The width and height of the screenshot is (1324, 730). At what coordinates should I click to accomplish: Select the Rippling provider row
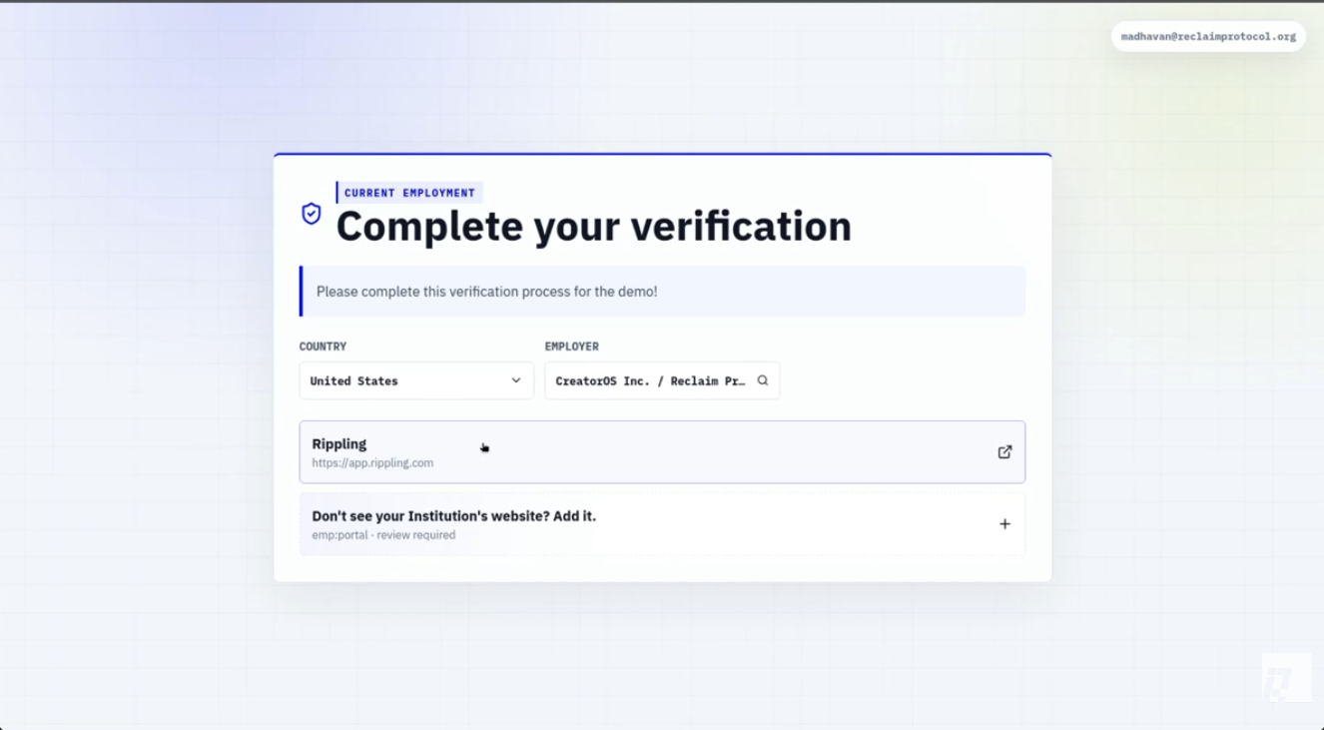point(662,451)
